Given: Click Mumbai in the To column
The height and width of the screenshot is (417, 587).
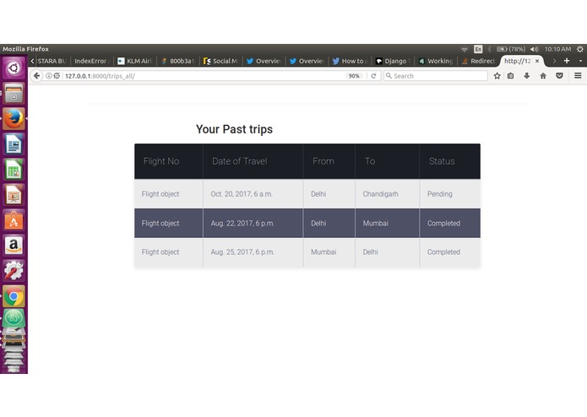Looking at the screenshot, I should pyautogui.click(x=387, y=223).
